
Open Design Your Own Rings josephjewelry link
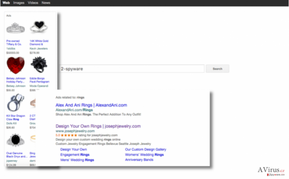(x=98, y=126)
